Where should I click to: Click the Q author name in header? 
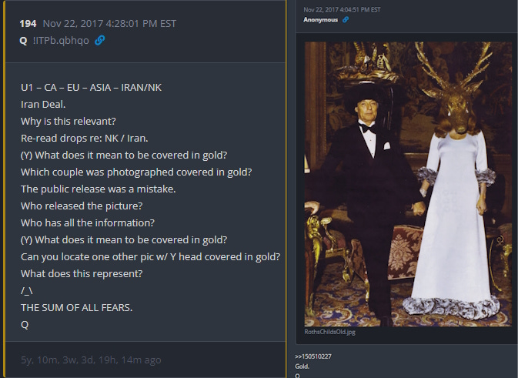pos(23,41)
